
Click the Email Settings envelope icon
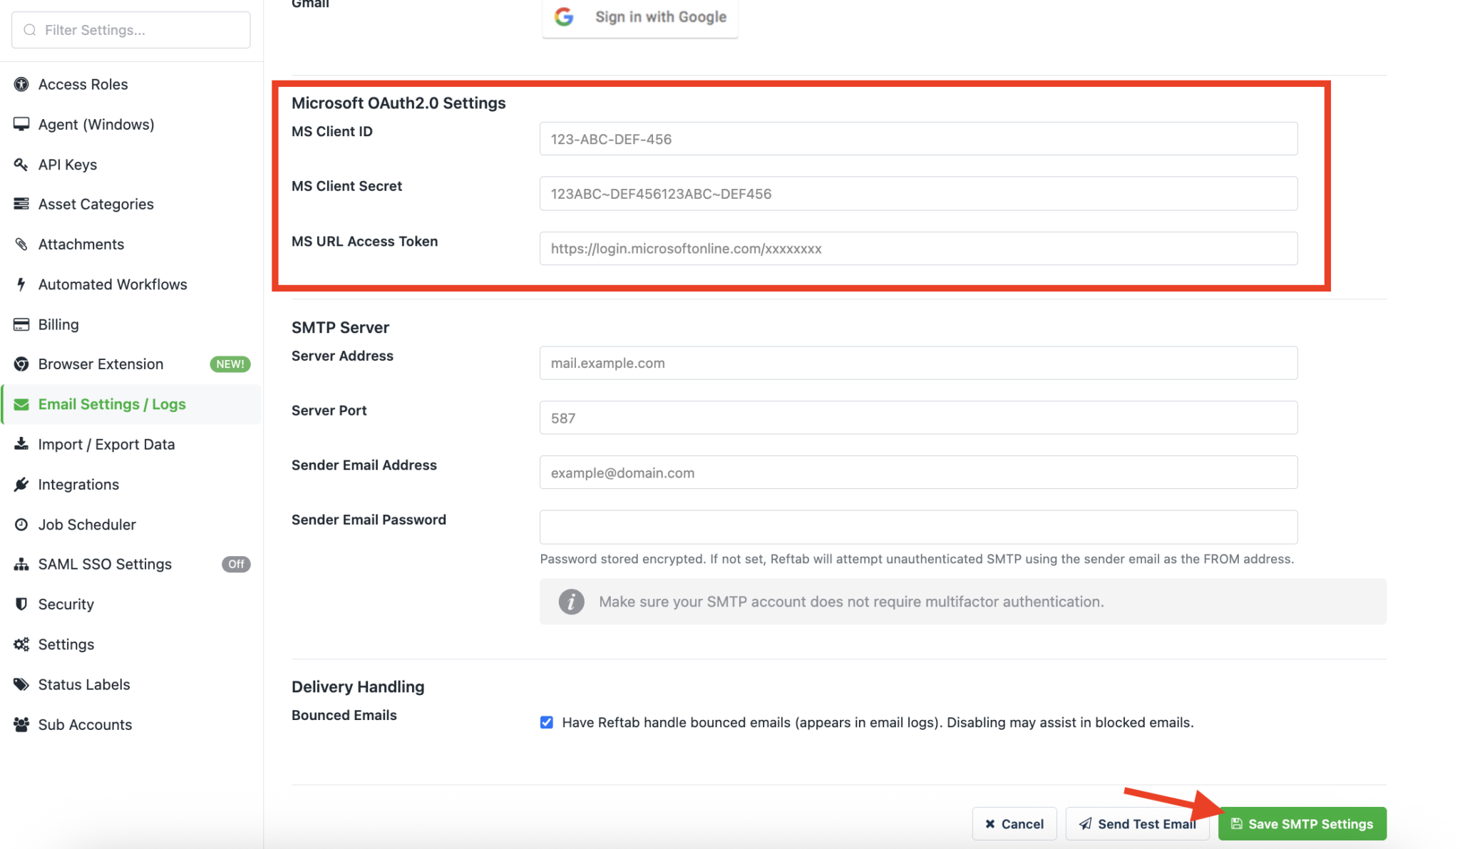pyautogui.click(x=21, y=404)
